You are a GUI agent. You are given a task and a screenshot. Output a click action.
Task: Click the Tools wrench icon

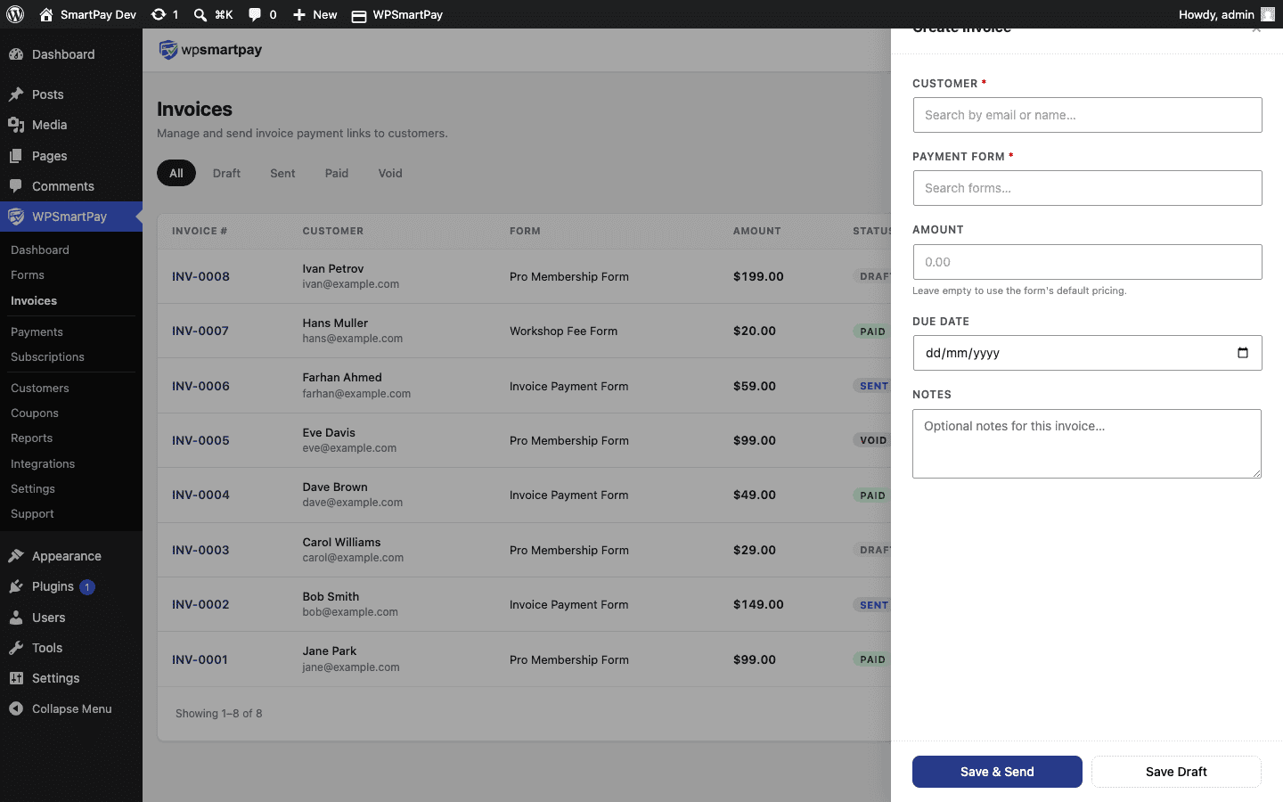tap(16, 648)
